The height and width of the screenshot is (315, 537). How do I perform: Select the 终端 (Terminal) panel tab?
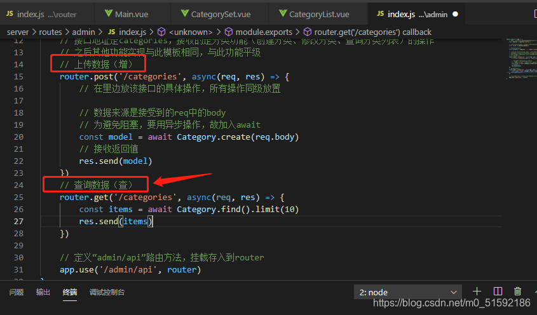(x=70, y=292)
